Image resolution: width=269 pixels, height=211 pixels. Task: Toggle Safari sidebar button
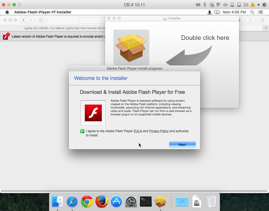pos(41,20)
